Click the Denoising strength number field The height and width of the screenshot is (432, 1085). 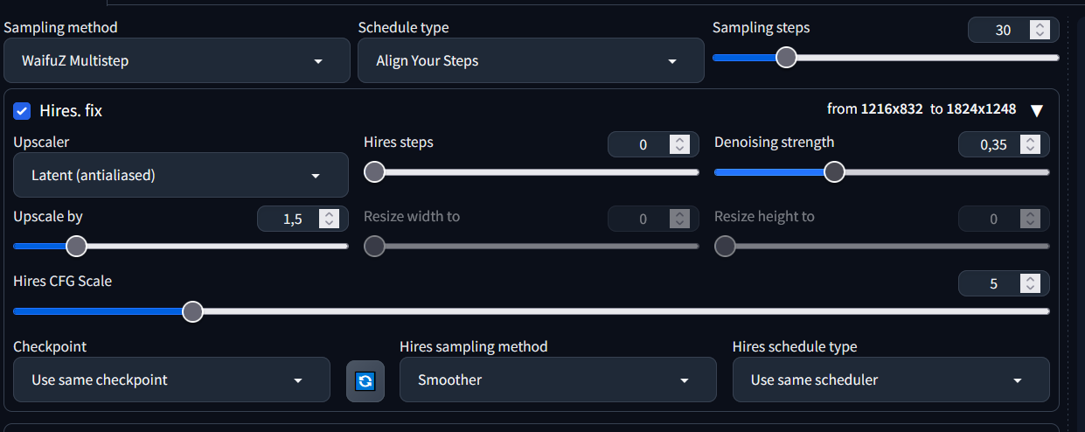[x=994, y=145]
